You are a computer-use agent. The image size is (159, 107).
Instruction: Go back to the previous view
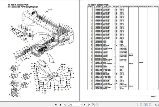[x=93, y=105]
